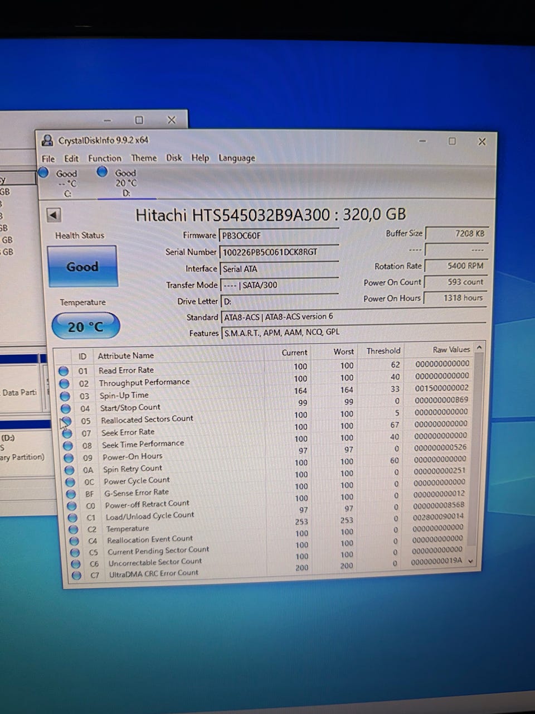Open the File menu

[x=48, y=158]
